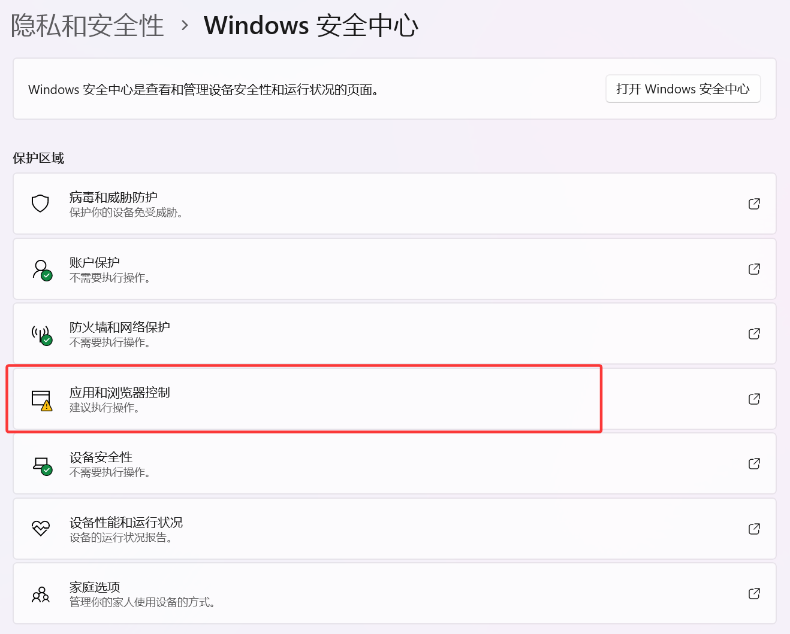Click the 建议执行操作 status text
This screenshot has width=790, height=634.
pos(104,408)
